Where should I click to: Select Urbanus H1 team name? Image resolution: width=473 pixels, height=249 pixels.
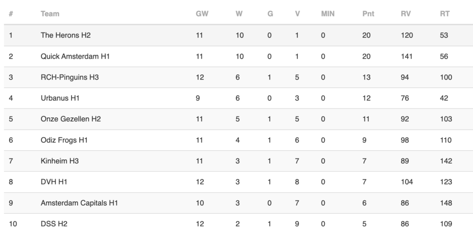pos(60,98)
